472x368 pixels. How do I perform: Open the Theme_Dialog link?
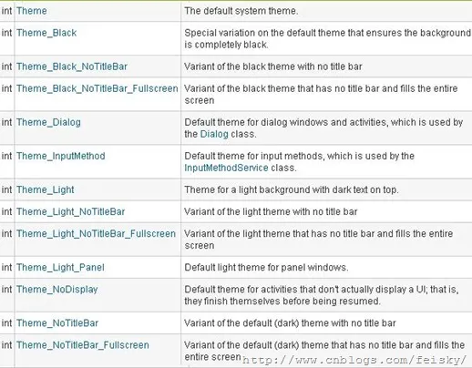pos(48,122)
